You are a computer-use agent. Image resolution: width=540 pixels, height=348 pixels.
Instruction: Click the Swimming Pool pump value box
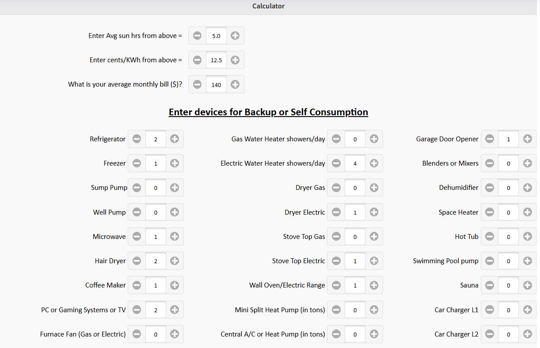(508, 261)
